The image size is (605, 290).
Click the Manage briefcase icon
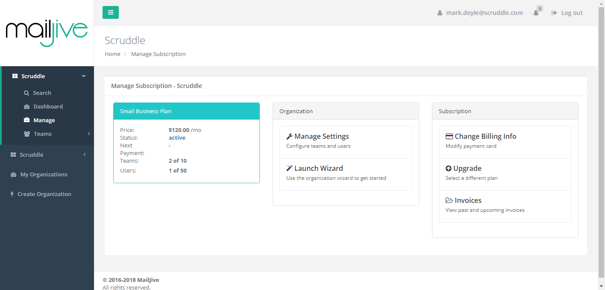[26, 120]
